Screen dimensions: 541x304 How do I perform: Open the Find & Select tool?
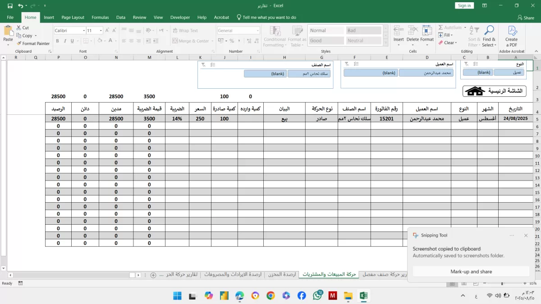coord(489,36)
